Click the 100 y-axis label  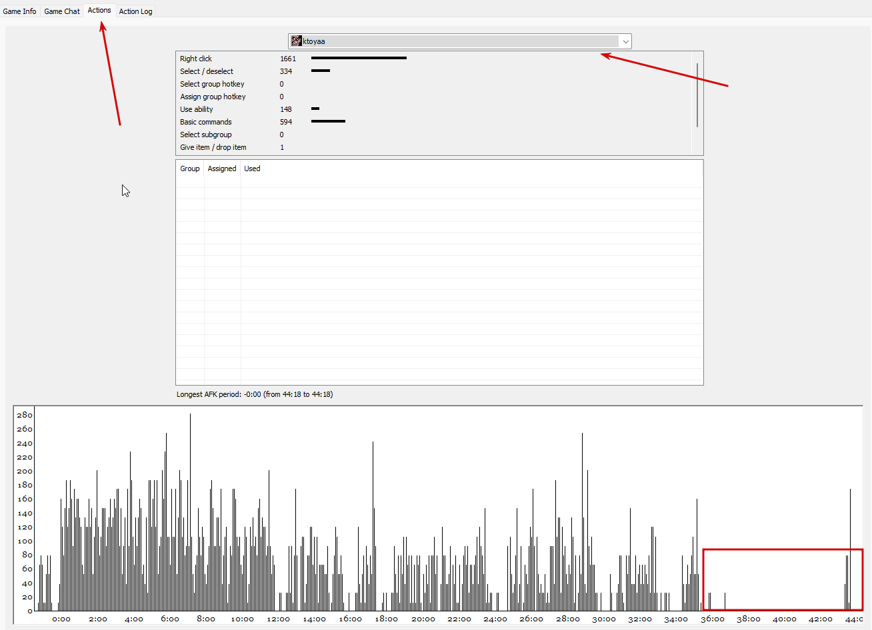[25, 541]
